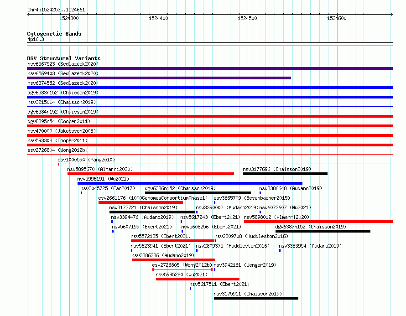Open nsv3383954 (Audano2019) label
This screenshot has width=406, height=316.
coord(310,246)
